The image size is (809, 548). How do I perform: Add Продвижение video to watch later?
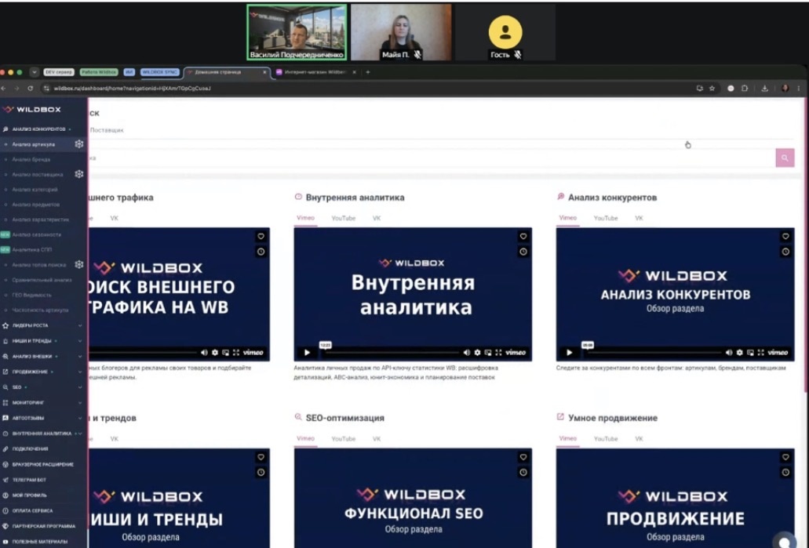(785, 472)
